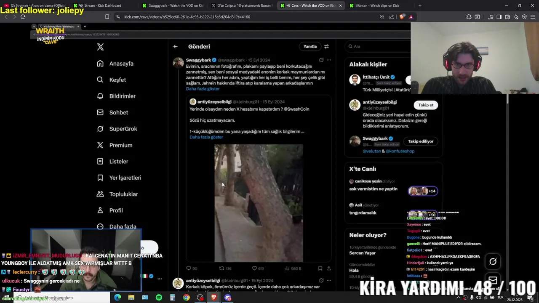
Task: Open @velutan mention link
Action: (371, 151)
